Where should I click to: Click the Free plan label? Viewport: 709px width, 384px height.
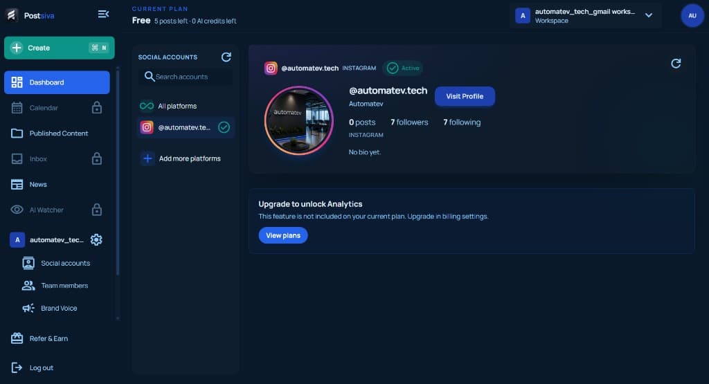[x=141, y=20]
